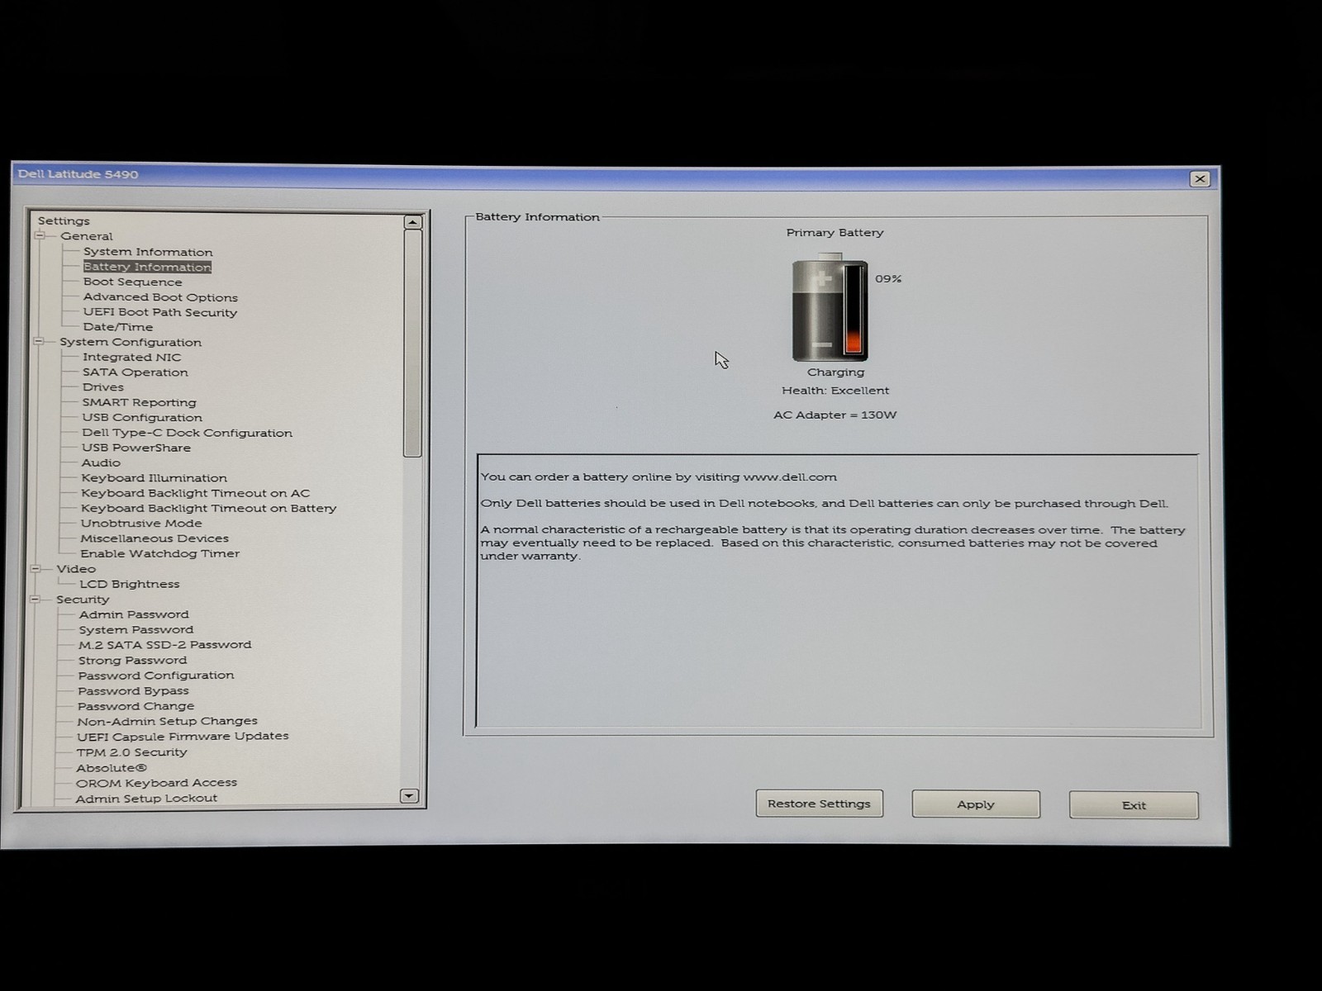Open Keyboard Illumination settings
The height and width of the screenshot is (991, 1322).
155,478
